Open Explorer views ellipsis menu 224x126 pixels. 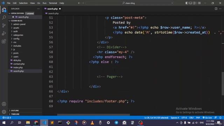(x=38, y=9)
